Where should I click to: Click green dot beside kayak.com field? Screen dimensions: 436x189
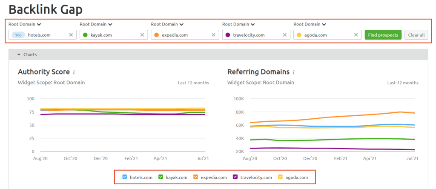point(85,35)
